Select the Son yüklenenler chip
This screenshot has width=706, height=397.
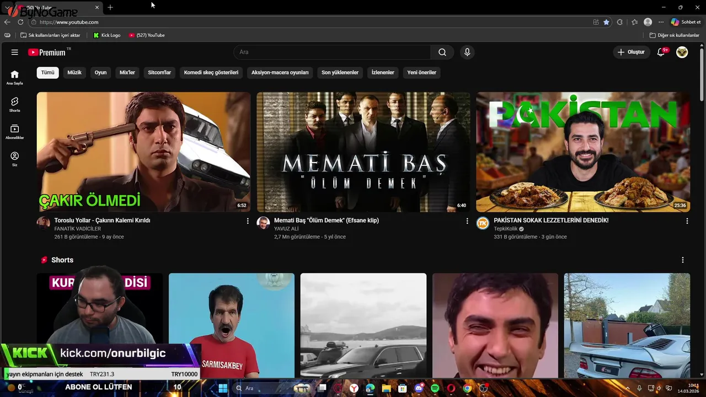point(340,72)
